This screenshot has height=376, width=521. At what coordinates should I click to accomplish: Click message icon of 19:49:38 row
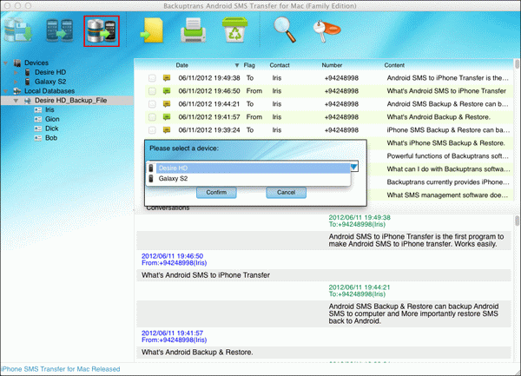(167, 78)
